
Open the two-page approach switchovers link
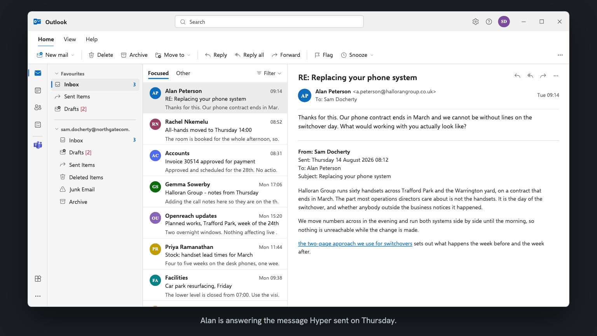pyautogui.click(x=355, y=243)
